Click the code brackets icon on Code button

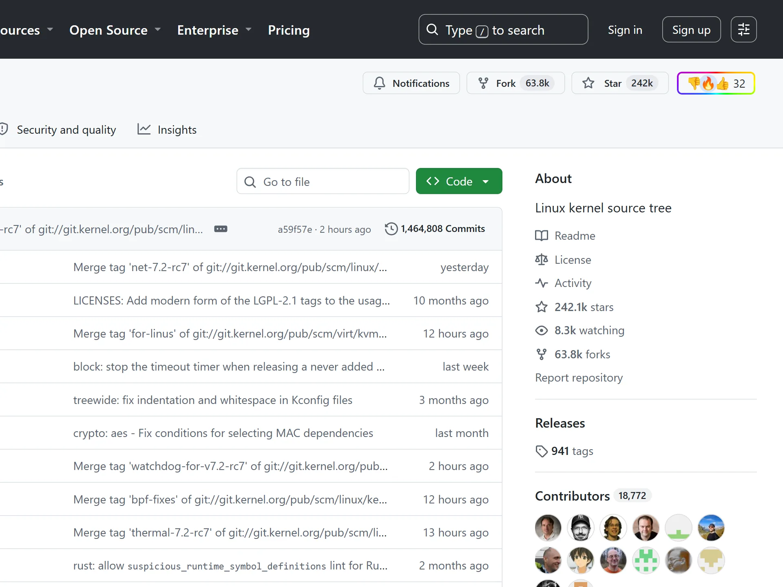433,181
